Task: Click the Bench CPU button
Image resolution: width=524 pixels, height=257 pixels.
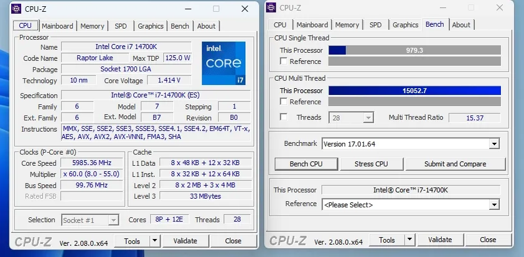Action: 306,164
